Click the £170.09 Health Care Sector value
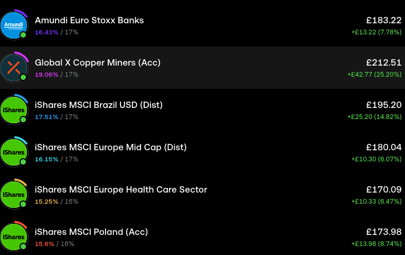The image size is (405, 255). pyautogui.click(x=384, y=189)
